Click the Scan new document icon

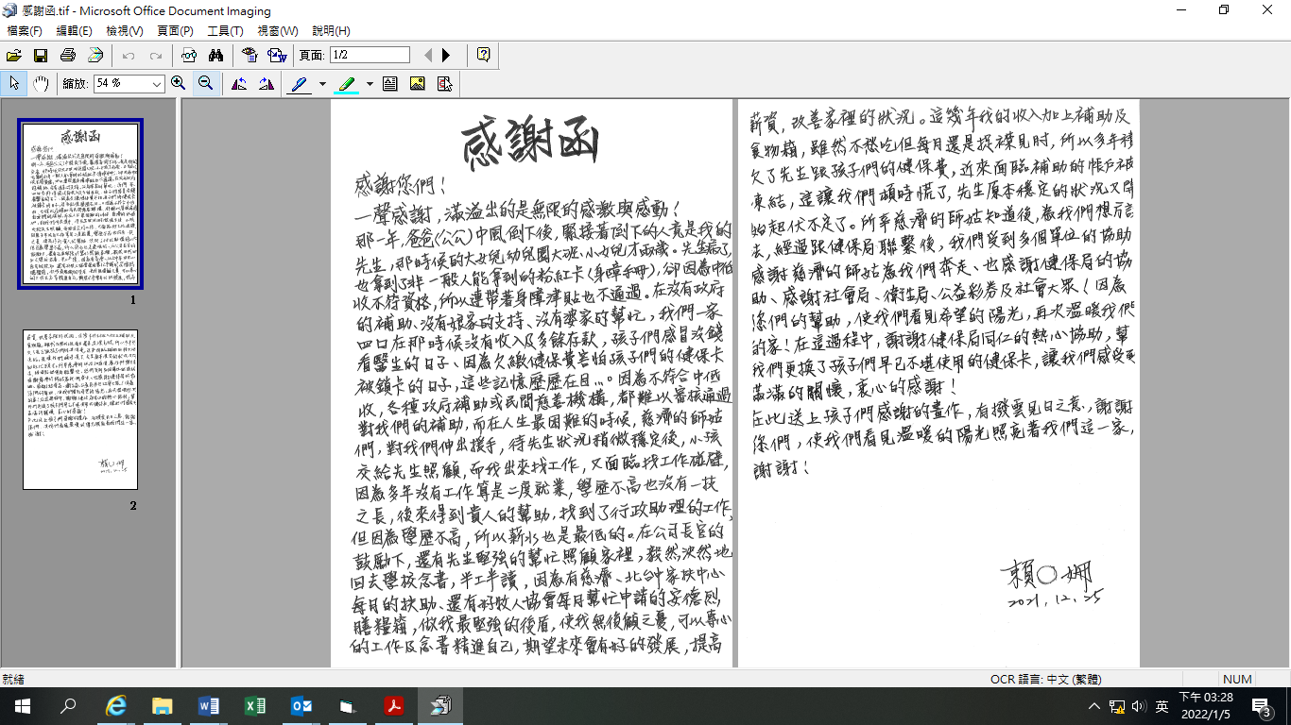95,56
